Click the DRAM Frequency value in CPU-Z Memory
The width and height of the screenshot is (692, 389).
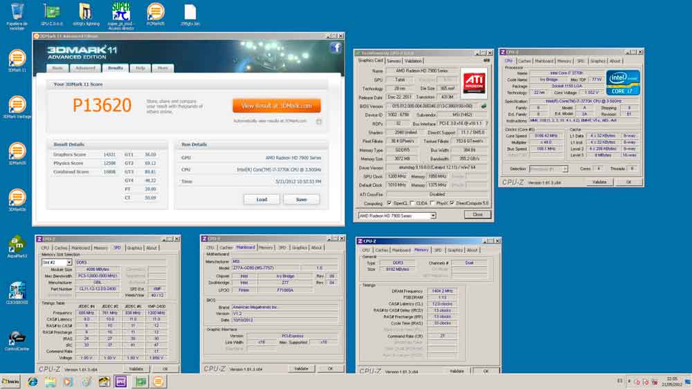(442, 291)
